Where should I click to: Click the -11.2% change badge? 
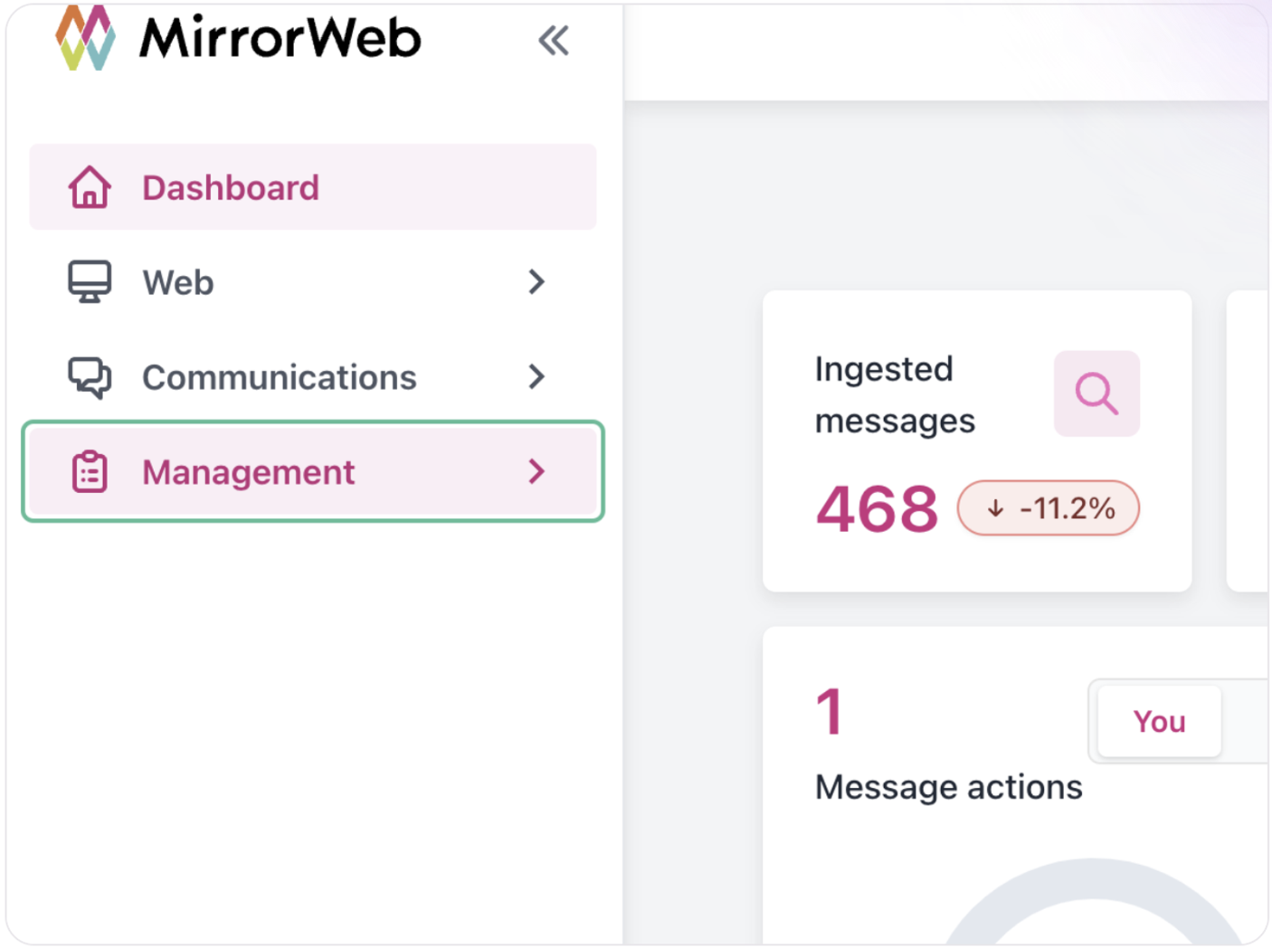click(1049, 507)
